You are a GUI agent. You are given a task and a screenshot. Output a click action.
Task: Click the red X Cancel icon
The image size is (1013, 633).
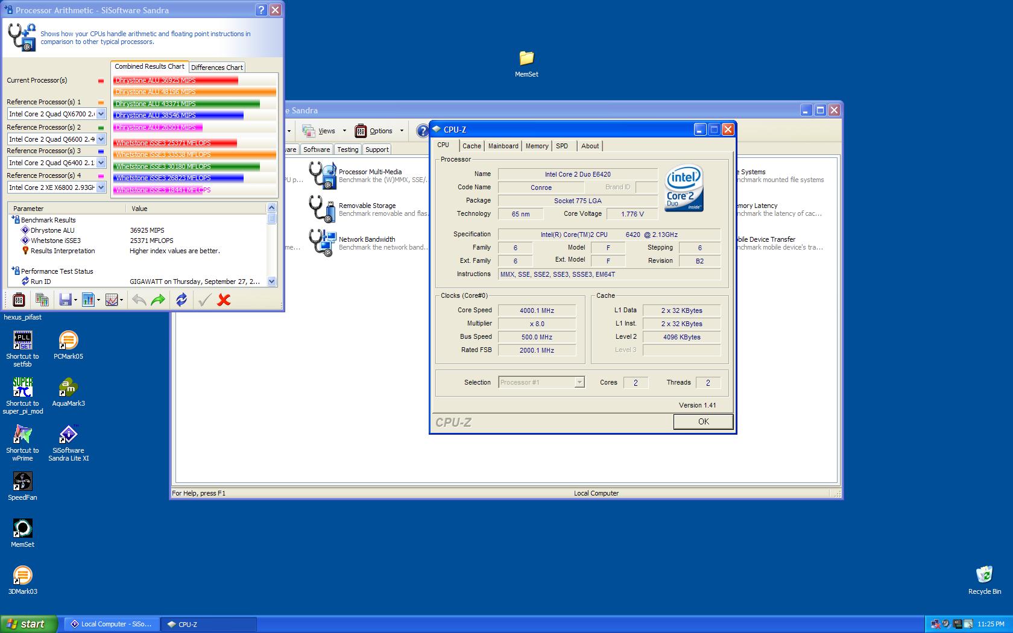coord(224,300)
